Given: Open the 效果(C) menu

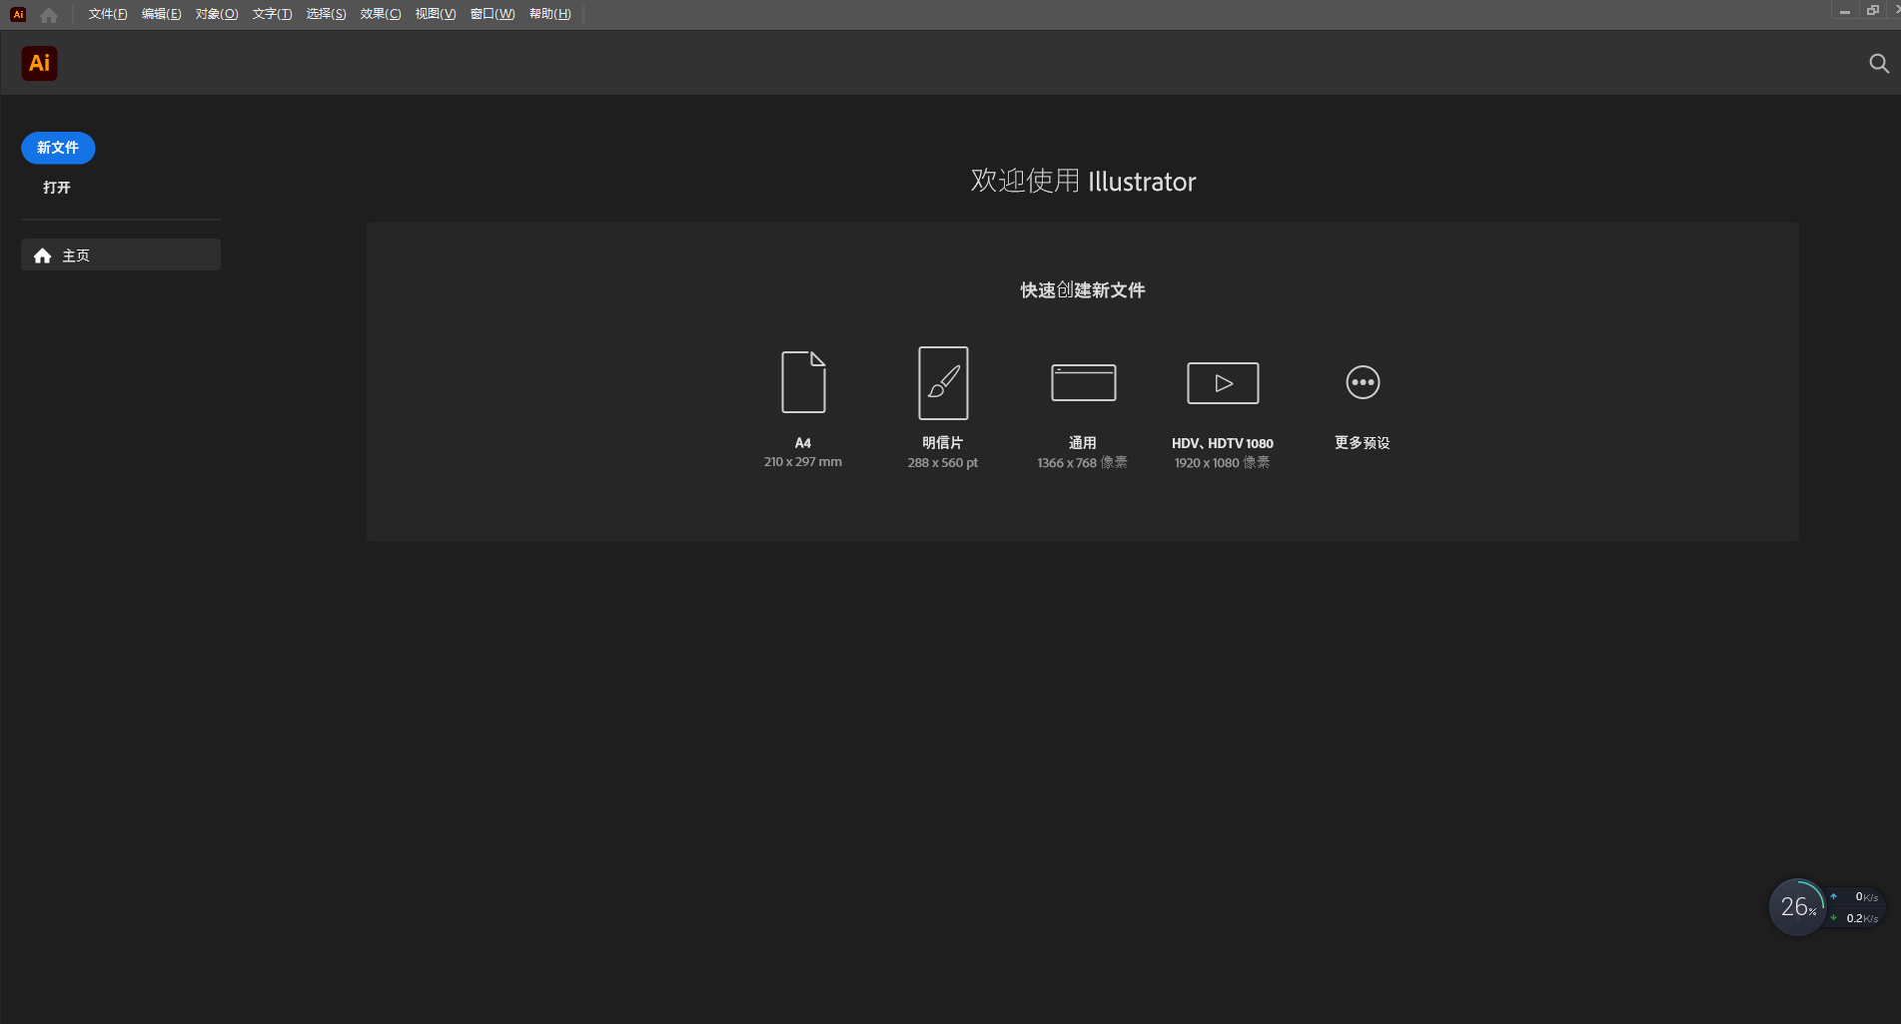Looking at the screenshot, I should [x=380, y=14].
